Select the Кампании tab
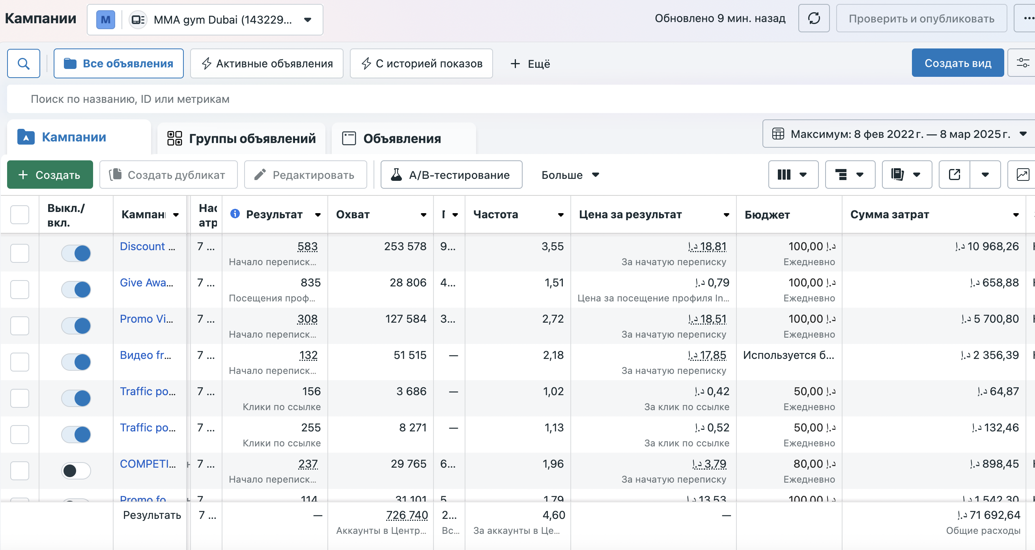This screenshot has height=550, width=1035. point(79,137)
